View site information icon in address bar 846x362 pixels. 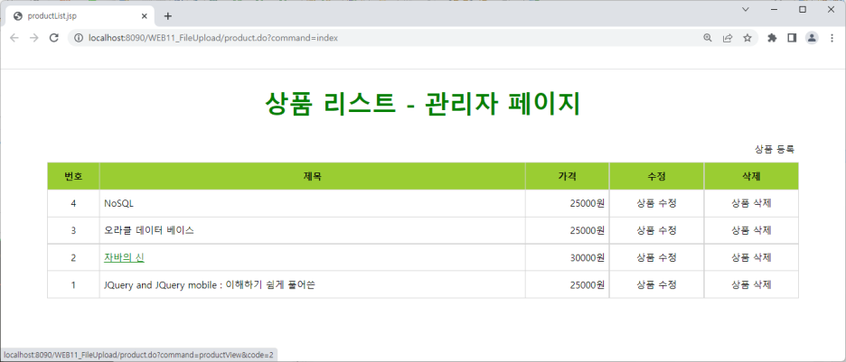79,38
